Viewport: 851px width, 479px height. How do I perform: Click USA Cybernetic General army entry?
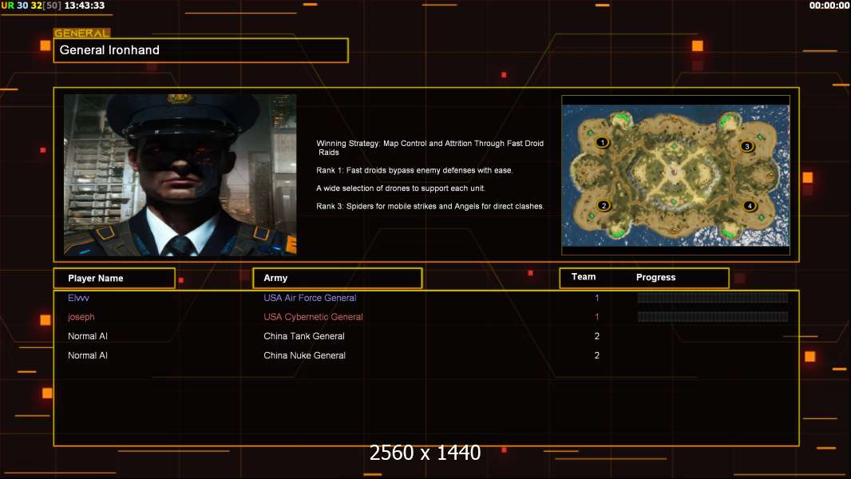(313, 317)
